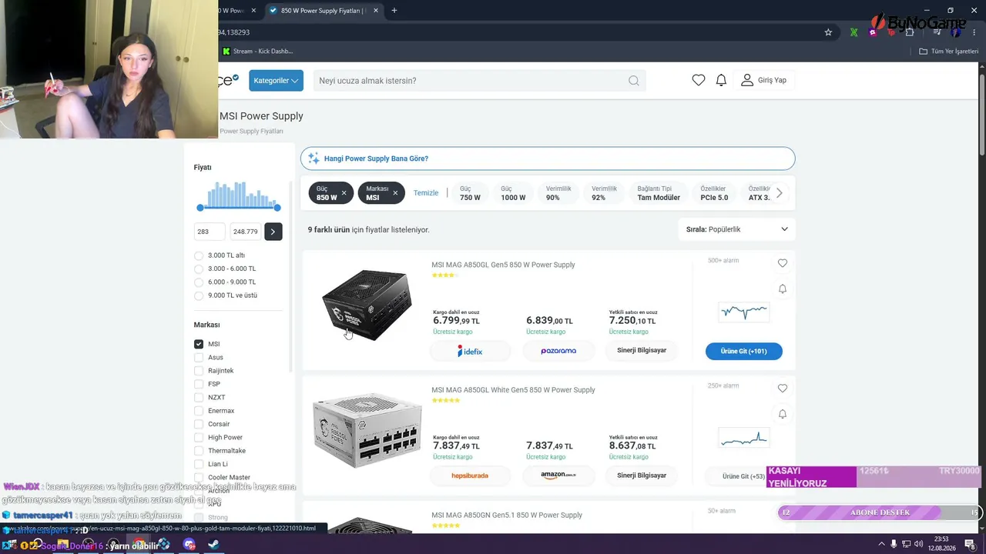Open the media control icon in the Chrome toolbar
The image size is (986, 554).
[x=937, y=32]
